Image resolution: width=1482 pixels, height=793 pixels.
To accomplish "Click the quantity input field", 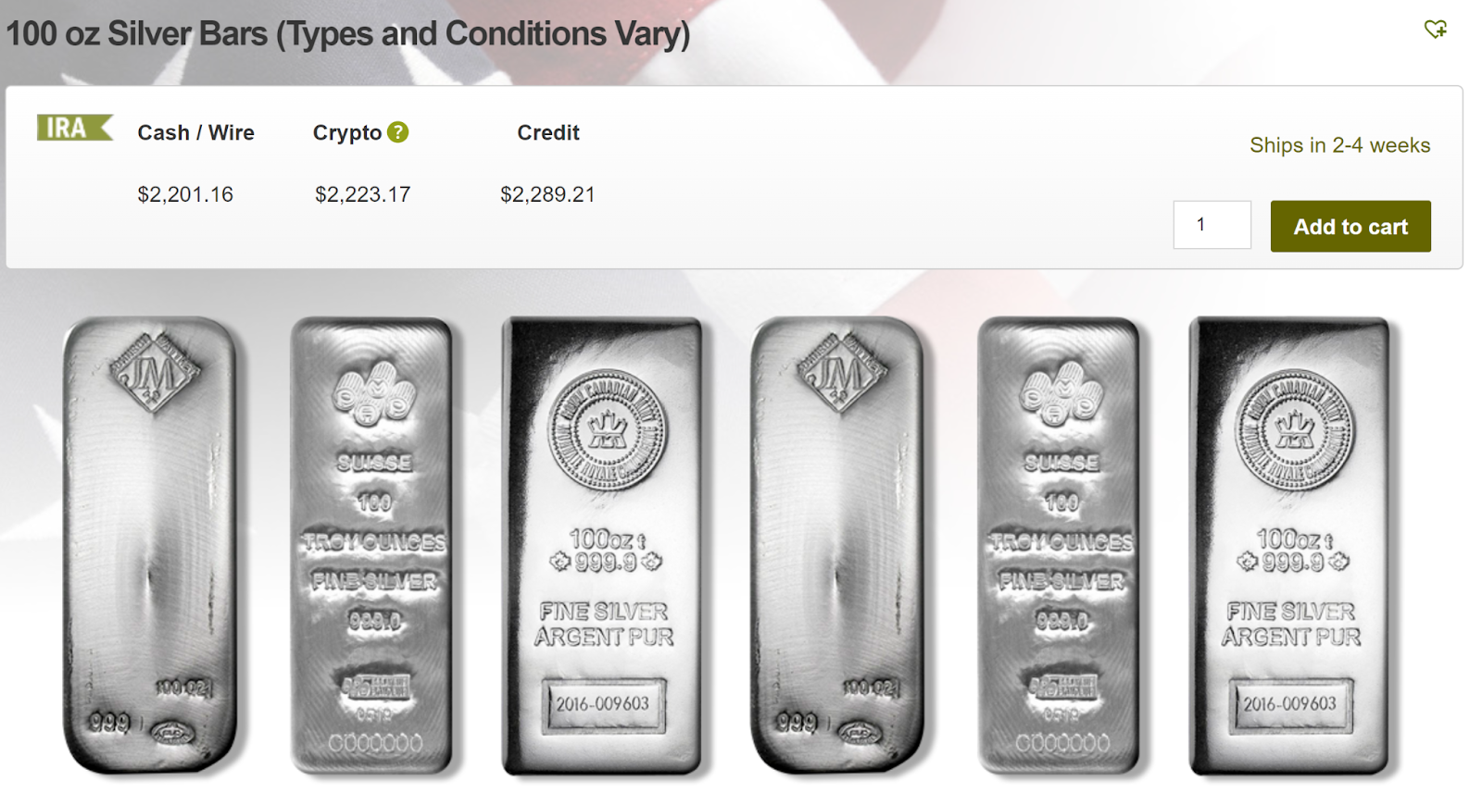I will [x=1212, y=225].
